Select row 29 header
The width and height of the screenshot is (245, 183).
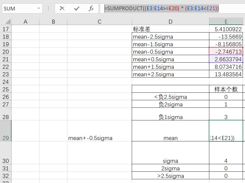point(6,131)
